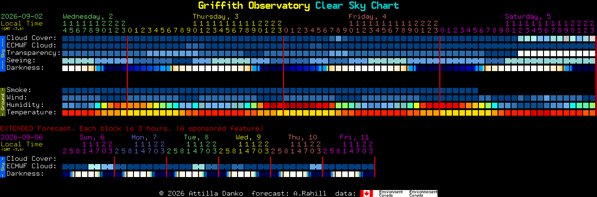This screenshot has width=597, height=197.
Task: Click the blue Sky sidebar label in extended forecast
Action: 2,166
